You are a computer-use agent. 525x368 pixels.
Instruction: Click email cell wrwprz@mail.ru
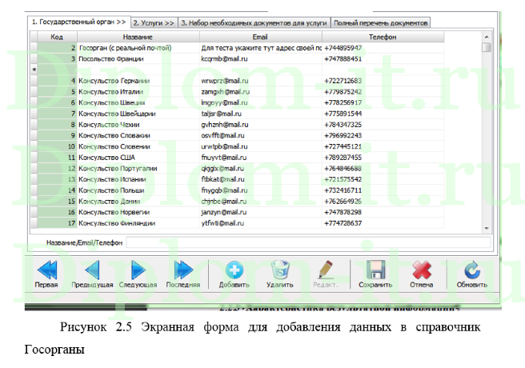(x=260, y=81)
